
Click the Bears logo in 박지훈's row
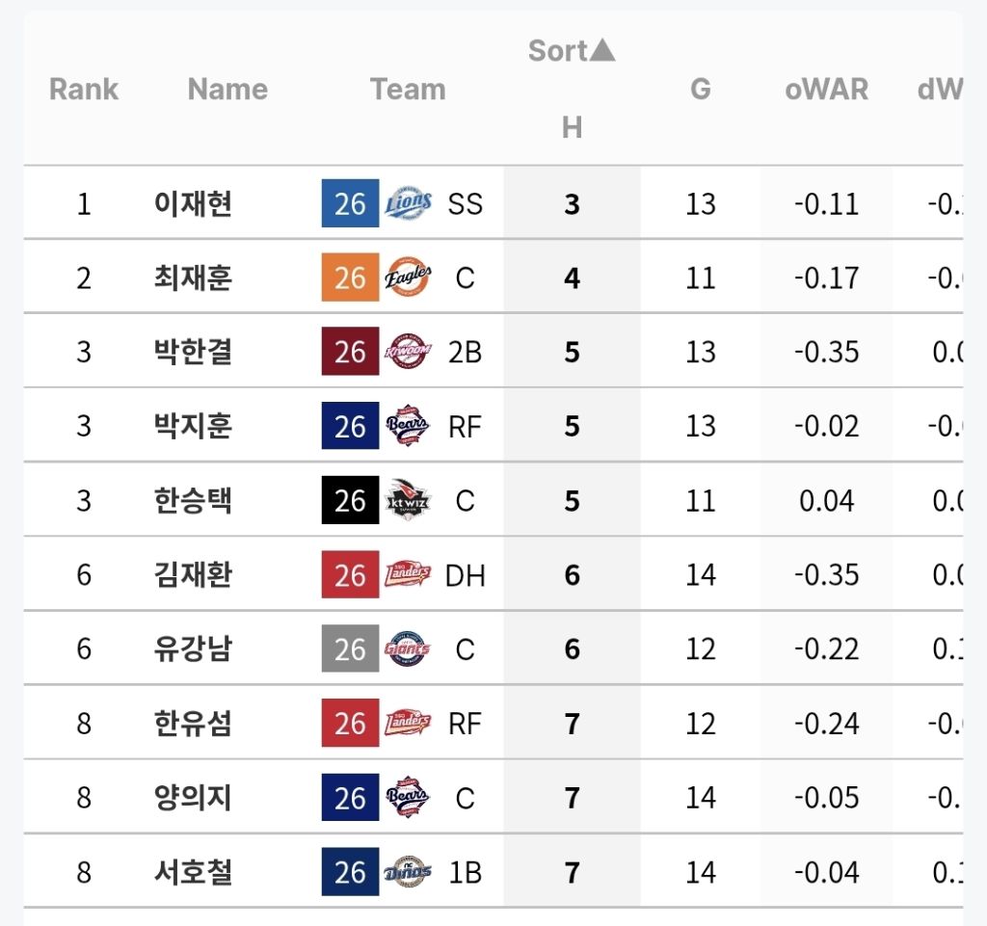(408, 425)
